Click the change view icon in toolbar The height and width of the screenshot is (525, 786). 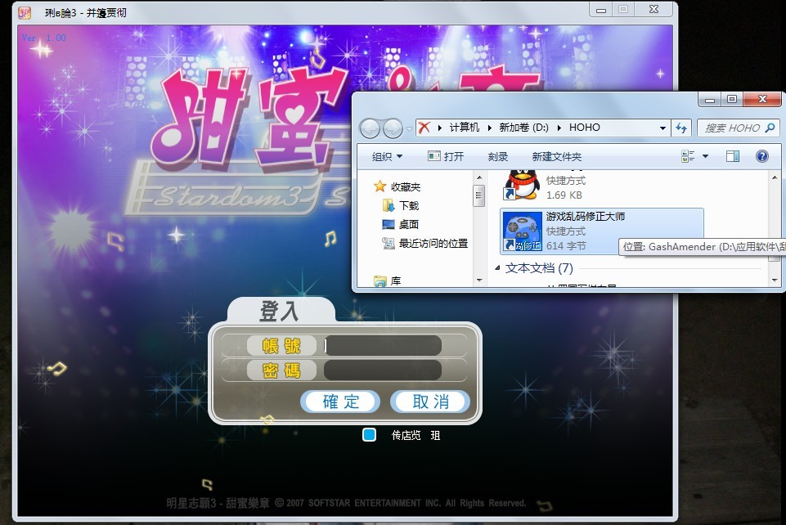(x=688, y=156)
